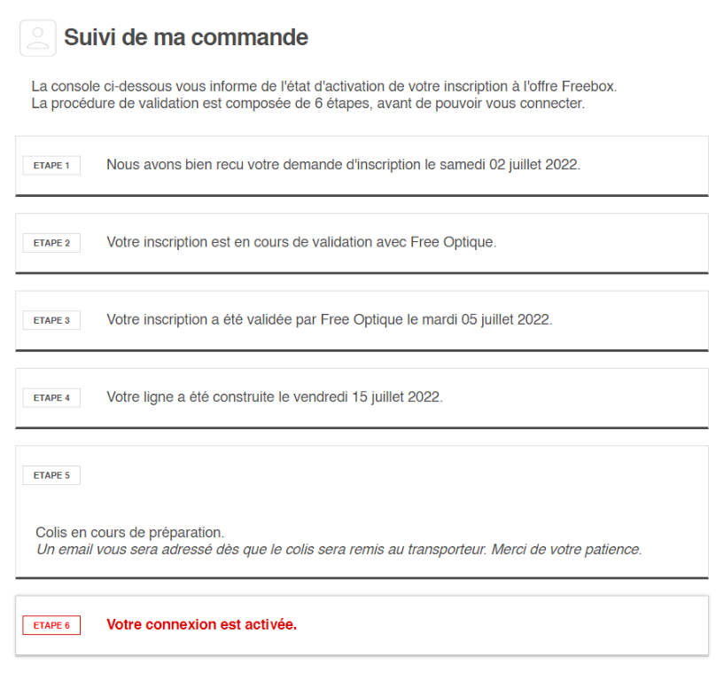Click the ETAPE 3 badge

[x=51, y=320]
